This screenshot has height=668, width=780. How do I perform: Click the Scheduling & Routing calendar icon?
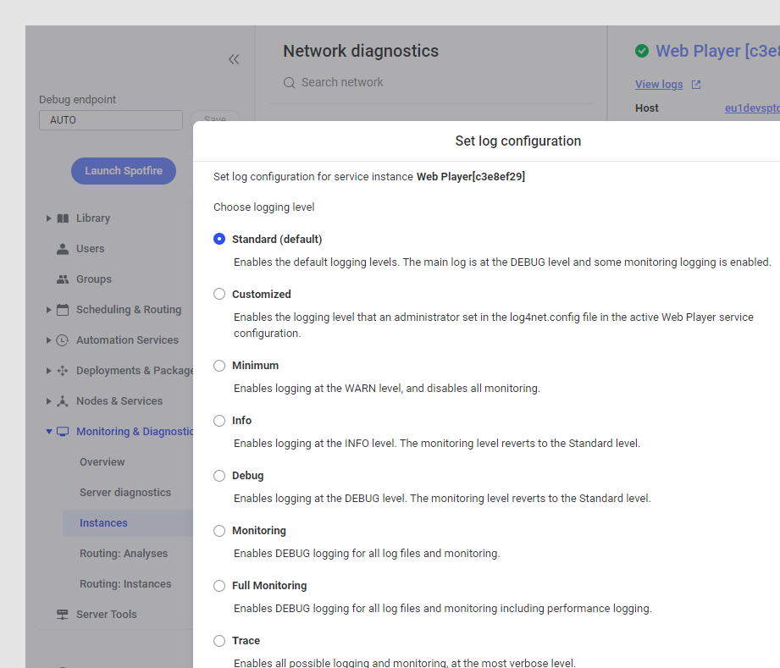63,310
